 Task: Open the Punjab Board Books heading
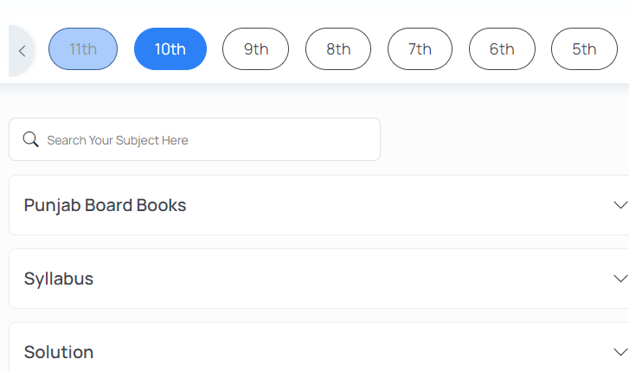click(105, 205)
